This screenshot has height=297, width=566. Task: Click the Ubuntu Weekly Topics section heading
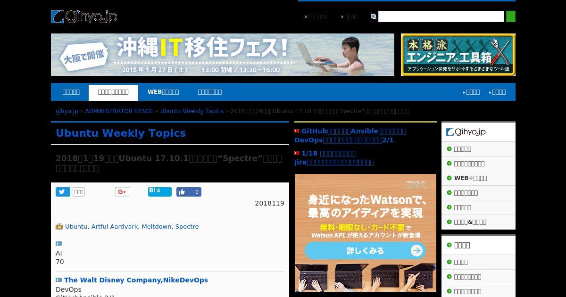point(121,133)
